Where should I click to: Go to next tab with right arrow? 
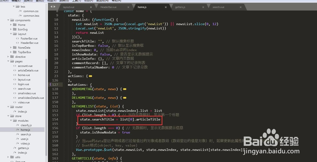[55, 7]
